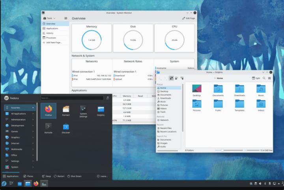Open the Downloads folder in Dolphin

tap(239, 90)
